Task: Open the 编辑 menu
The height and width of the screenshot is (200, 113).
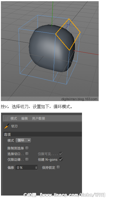Action: [24, 118]
